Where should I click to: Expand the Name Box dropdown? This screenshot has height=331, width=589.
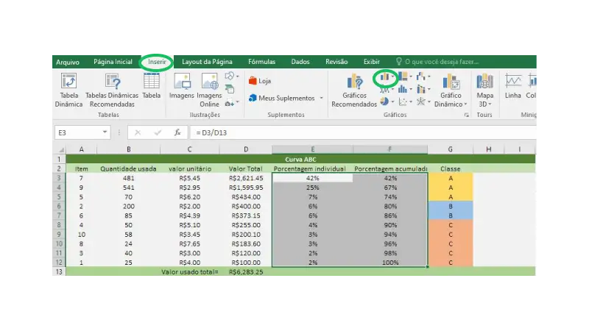pyautogui.click(x=105, y=132)
